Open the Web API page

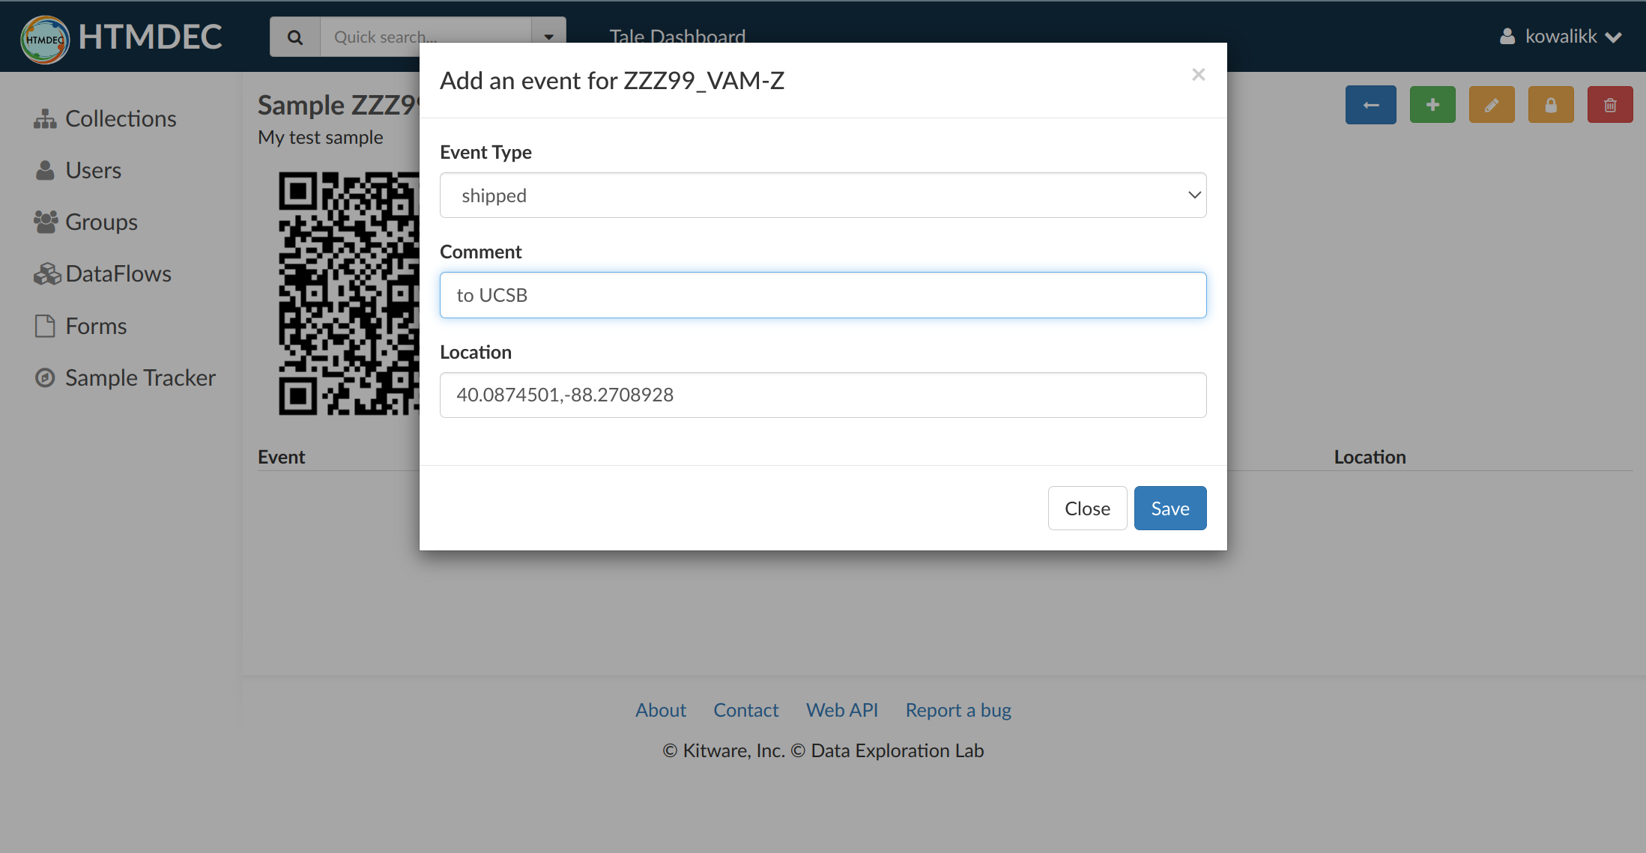(842, 709)
